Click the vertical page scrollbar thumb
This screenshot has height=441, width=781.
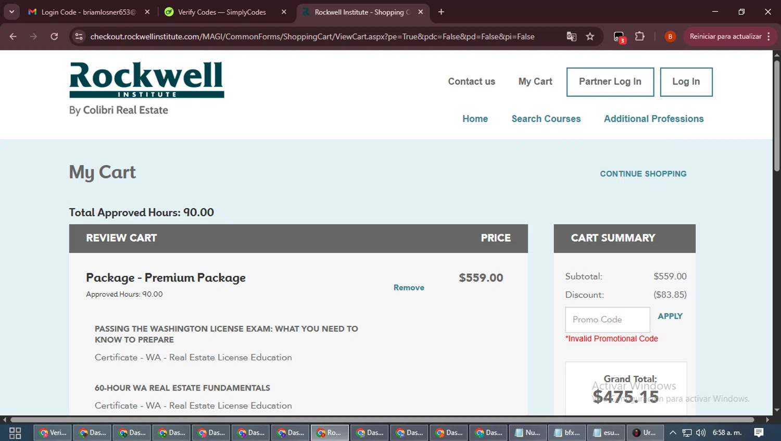(x=776, y=116)
